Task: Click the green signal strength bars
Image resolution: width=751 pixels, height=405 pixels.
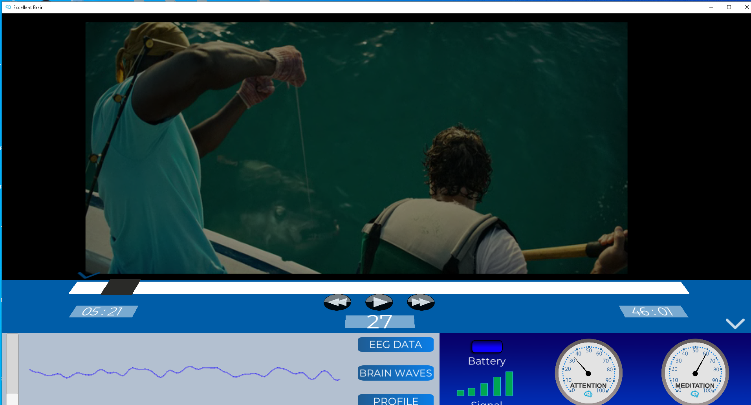Action: 485,384
